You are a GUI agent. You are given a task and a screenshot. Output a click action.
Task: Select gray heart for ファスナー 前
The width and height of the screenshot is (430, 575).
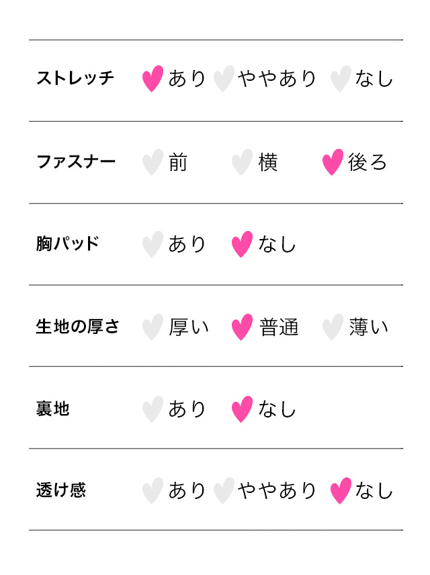pos(153,162)
